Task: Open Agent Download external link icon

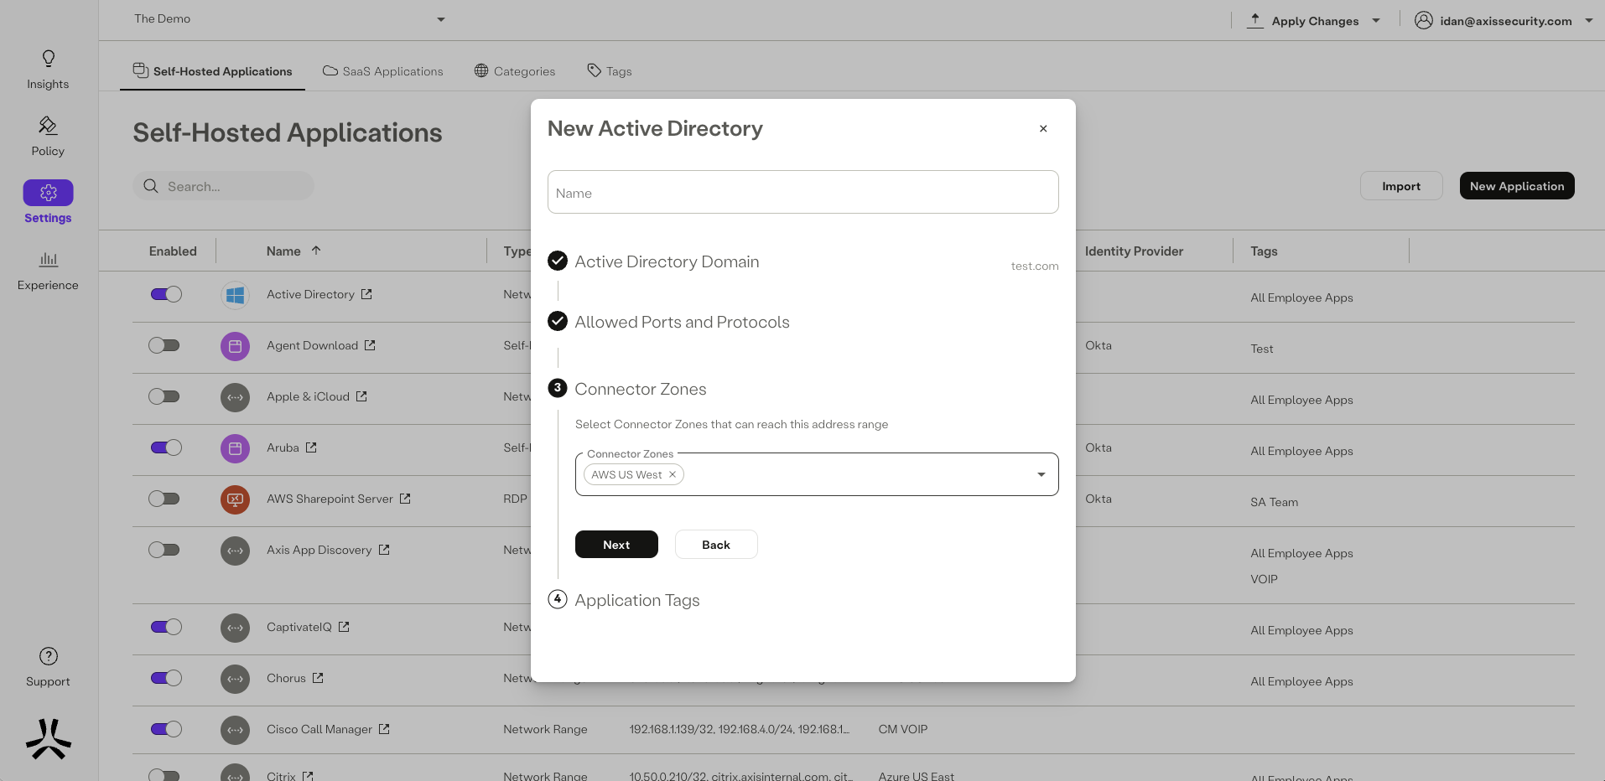Action: (x=370, y=345)
